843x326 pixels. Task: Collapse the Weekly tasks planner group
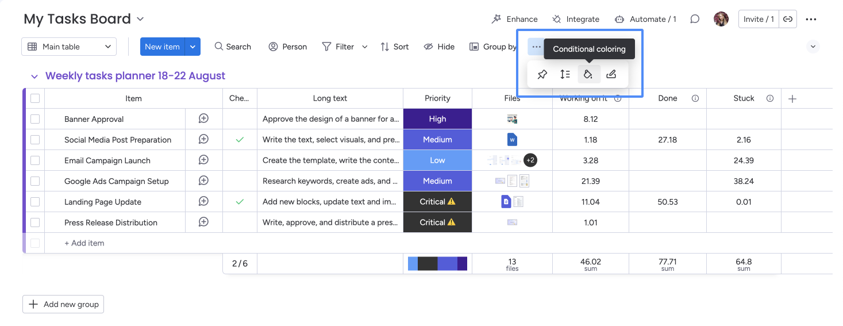[x=34, y=76]
